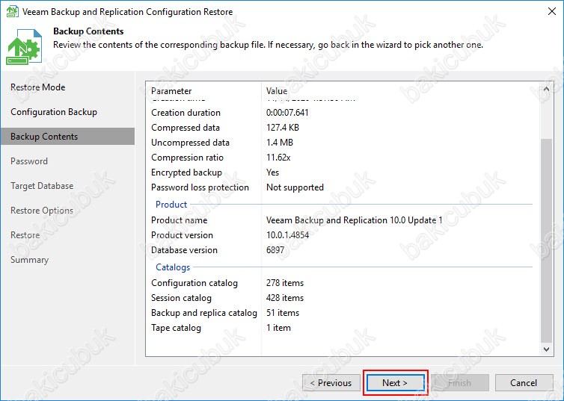
Task: Select the Configuration catalog row
Action: point(342,283)
